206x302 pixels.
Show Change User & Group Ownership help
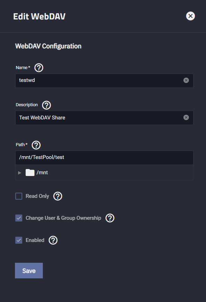coord(110,218)
